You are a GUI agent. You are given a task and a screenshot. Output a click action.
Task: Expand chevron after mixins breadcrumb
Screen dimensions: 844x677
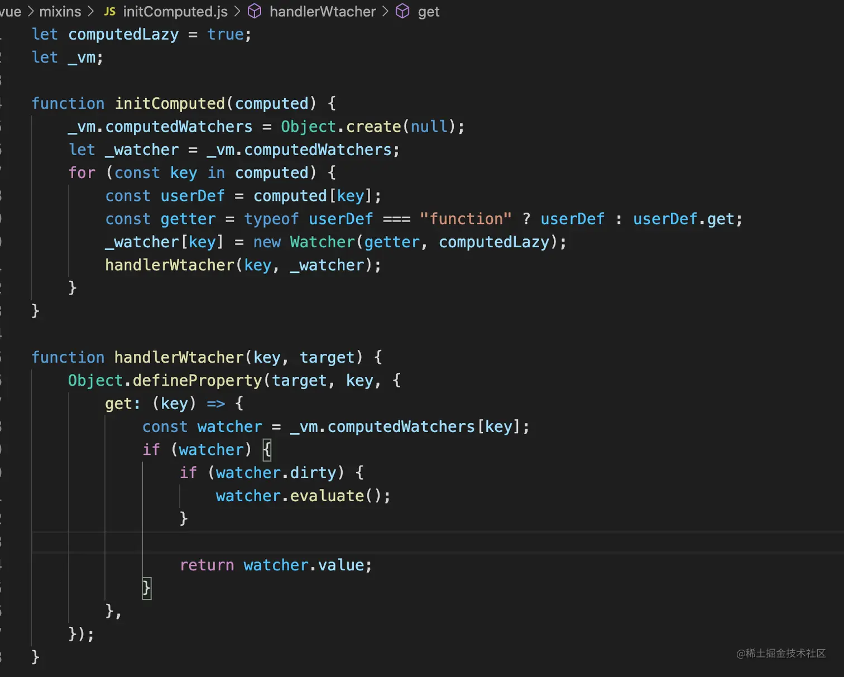click(90, 11)
